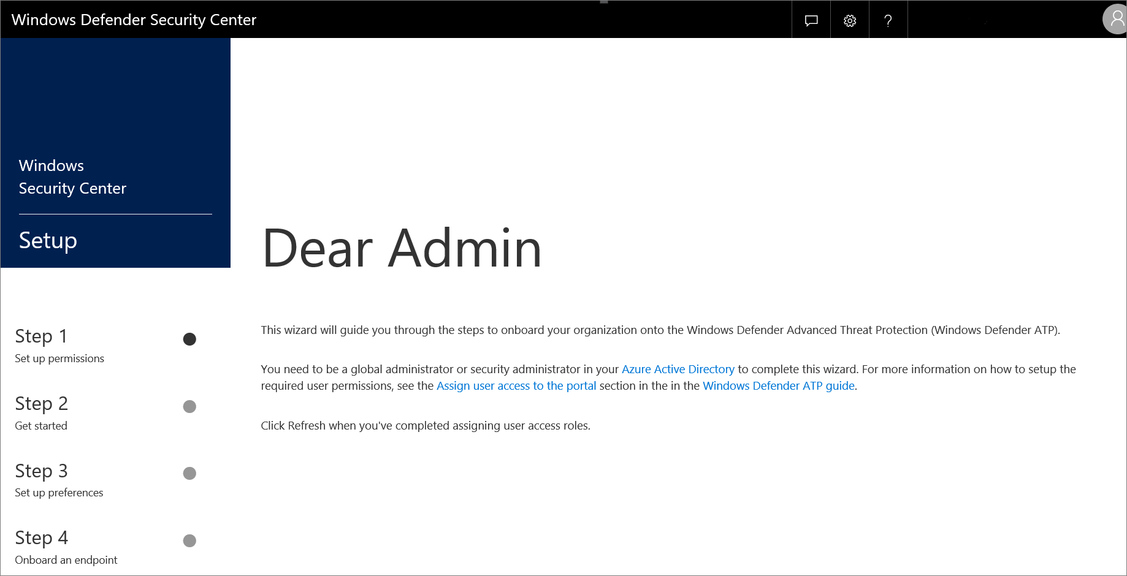The width and height of the screenshot is (1127, 576).
Task: Follow the Assign user access to the portal link
Action: [516, 386]
